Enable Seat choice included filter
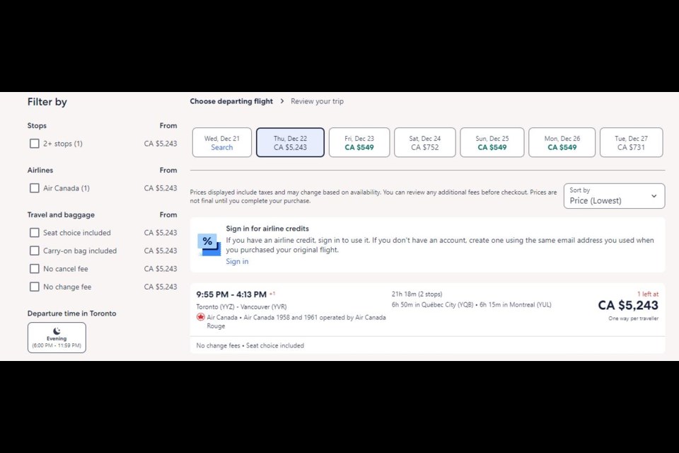Image resolution: width=679 pixels, height=453 pixels. 34,233
